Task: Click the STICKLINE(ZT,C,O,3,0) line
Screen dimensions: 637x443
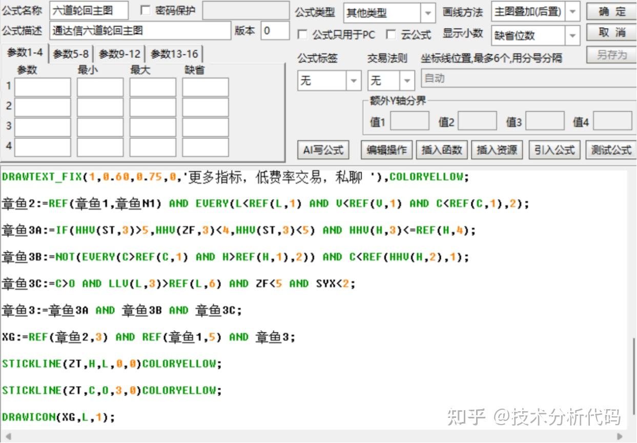Action: pyautogui.click(x=112, y=390)
